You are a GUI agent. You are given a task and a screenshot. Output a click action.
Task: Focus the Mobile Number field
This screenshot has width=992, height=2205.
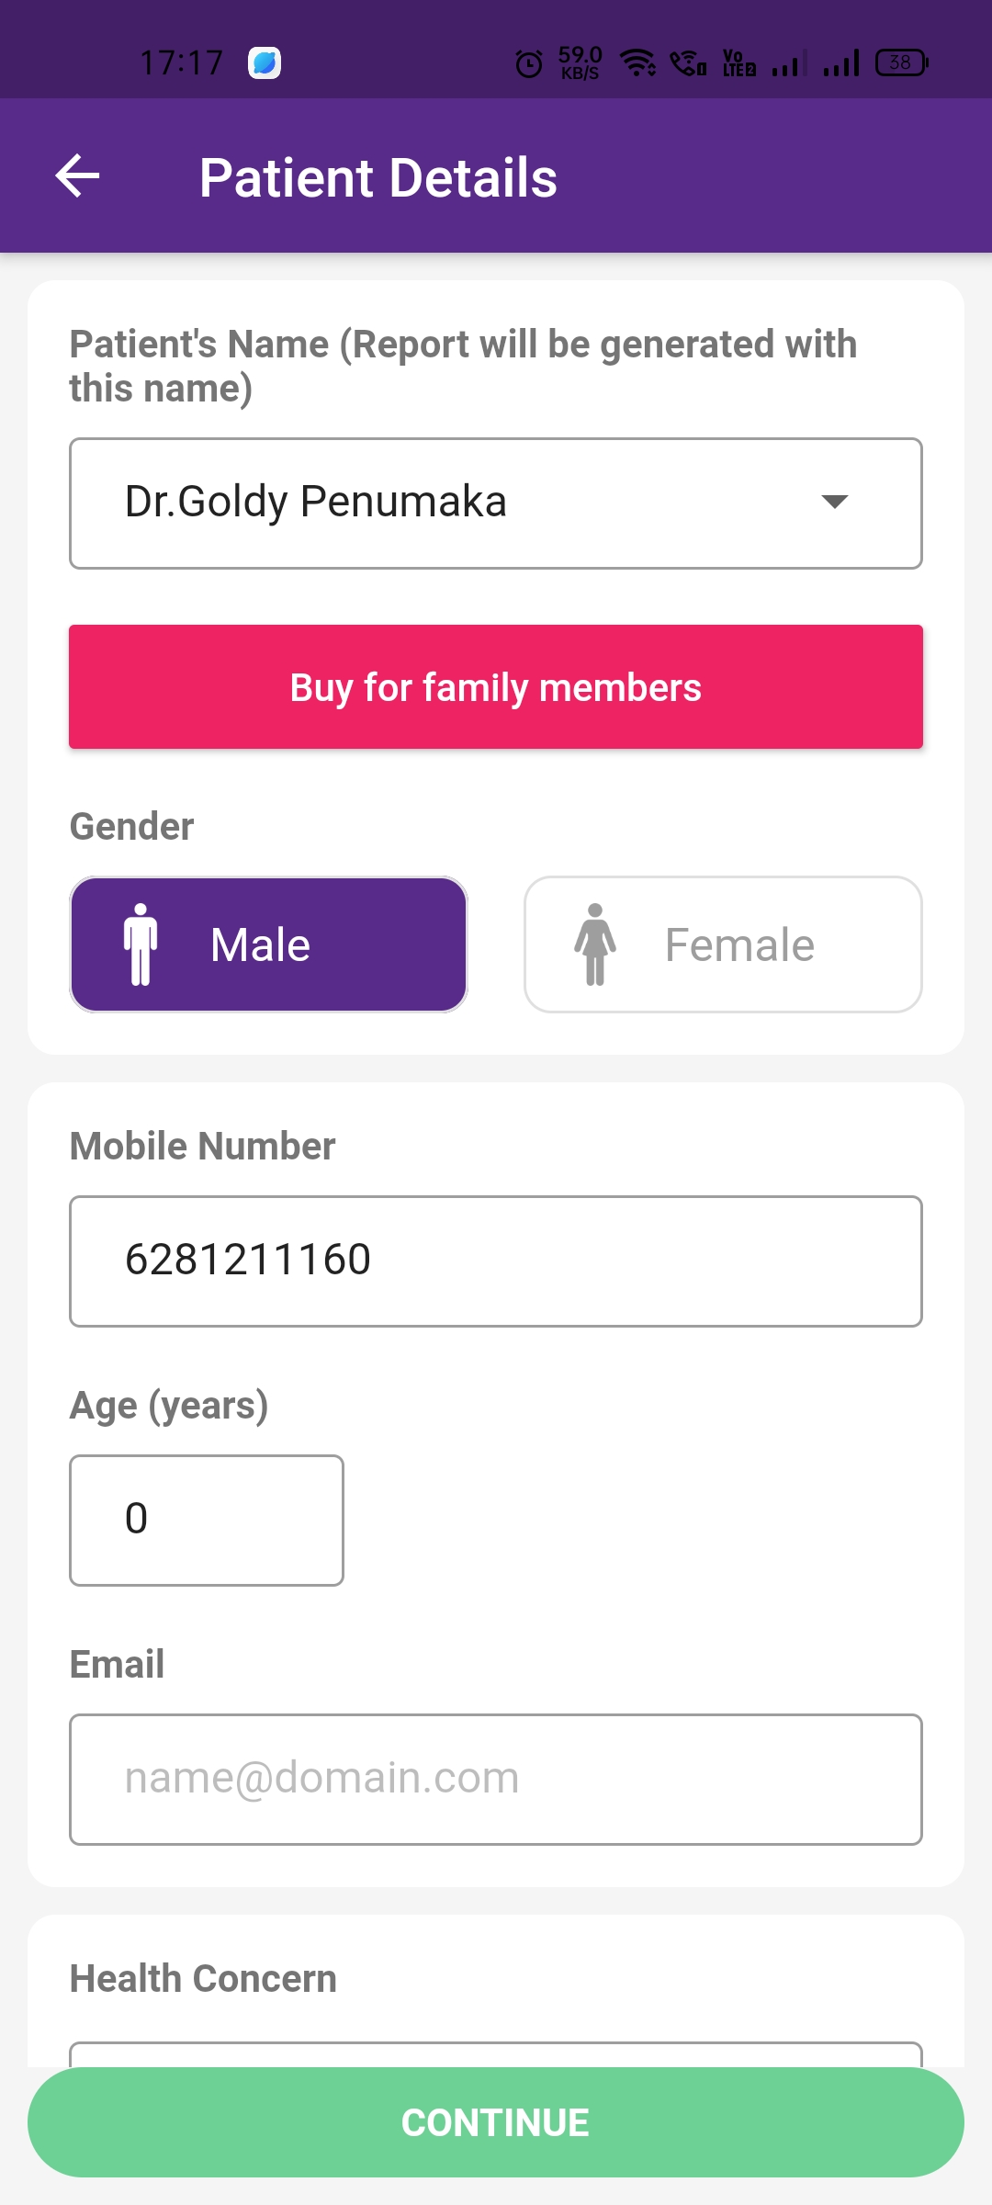click(x=496, y=1261)
